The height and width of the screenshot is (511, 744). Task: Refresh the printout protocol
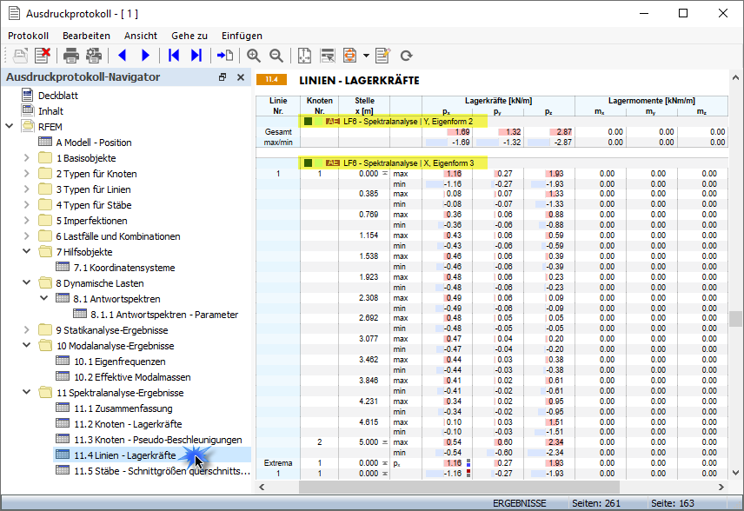click(406, 56)
